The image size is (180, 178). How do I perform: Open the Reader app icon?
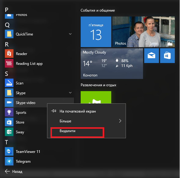(9, 54)
